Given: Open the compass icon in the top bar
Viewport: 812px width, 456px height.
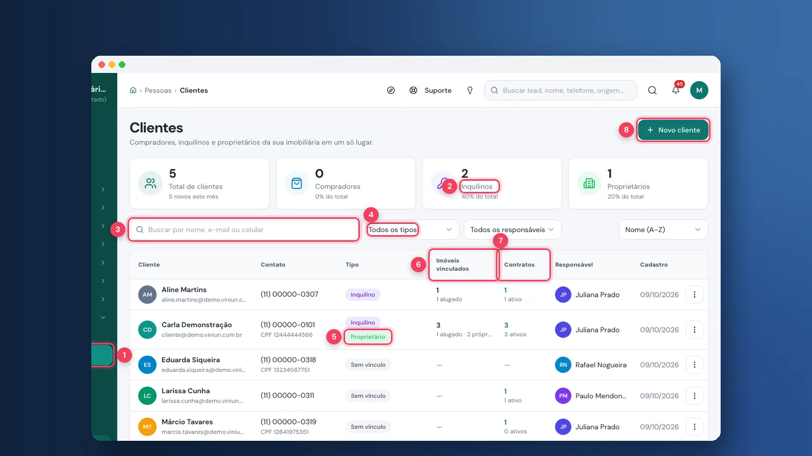Looking at the screenshot, I should [x=391, y=90].
